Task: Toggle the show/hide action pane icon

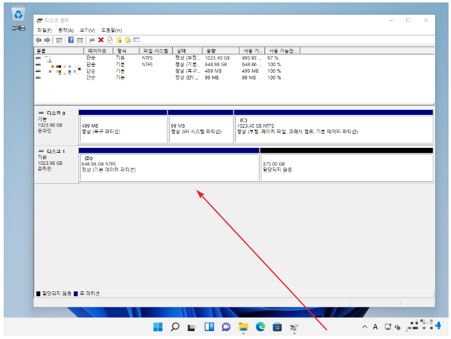Action: tap(80, 40)
